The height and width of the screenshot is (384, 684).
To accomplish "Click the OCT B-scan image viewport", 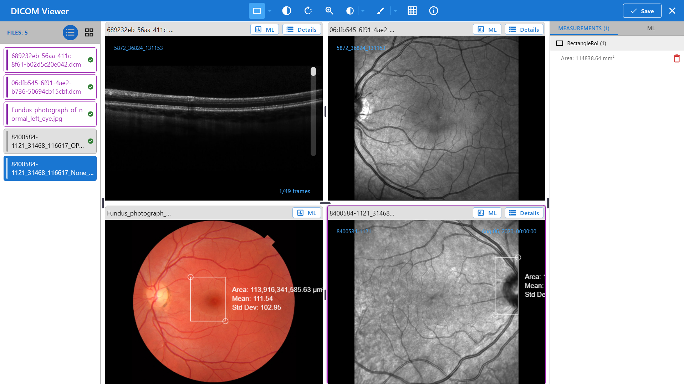I will pos(214,119).
